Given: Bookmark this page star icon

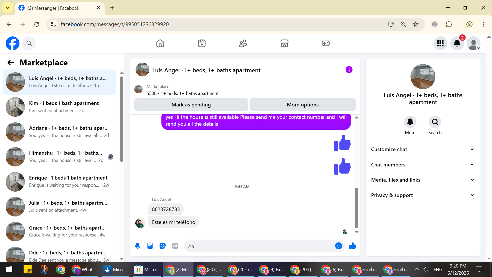Looking at the screenshot, I should [x=416, y=24].
